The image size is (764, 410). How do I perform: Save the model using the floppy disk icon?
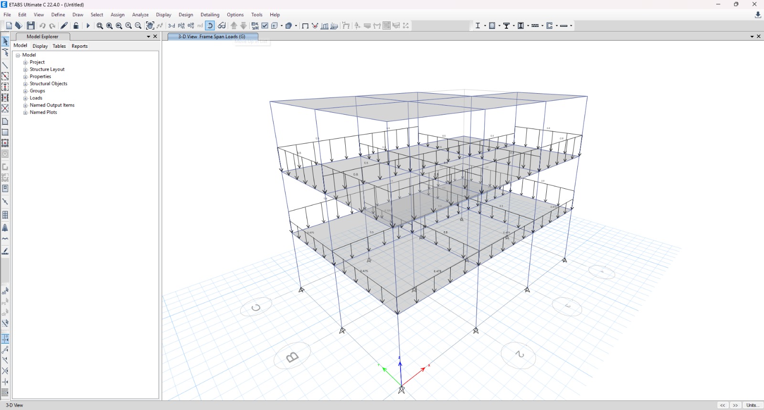[x=31, y=26]
